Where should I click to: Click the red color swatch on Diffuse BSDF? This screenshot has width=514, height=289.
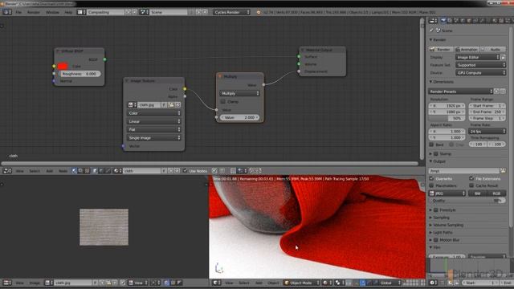[63, 66]
